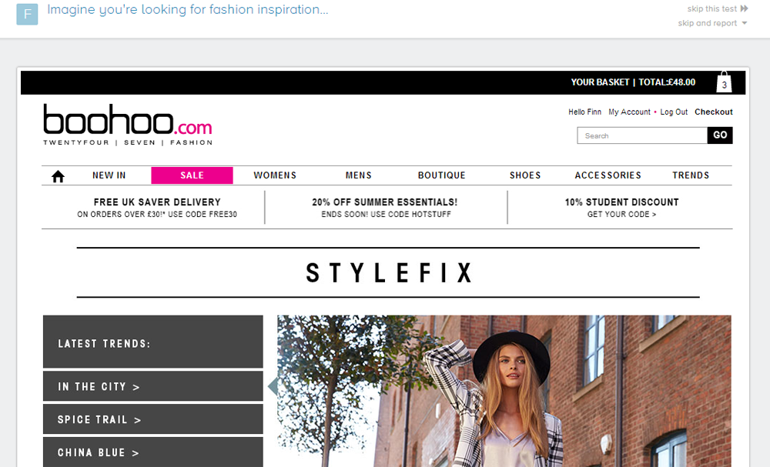Image resolution: width=770 pixels, height=467 pixels.
Task: Go to the BOUTIQUE section
Action: pos(441,175)
